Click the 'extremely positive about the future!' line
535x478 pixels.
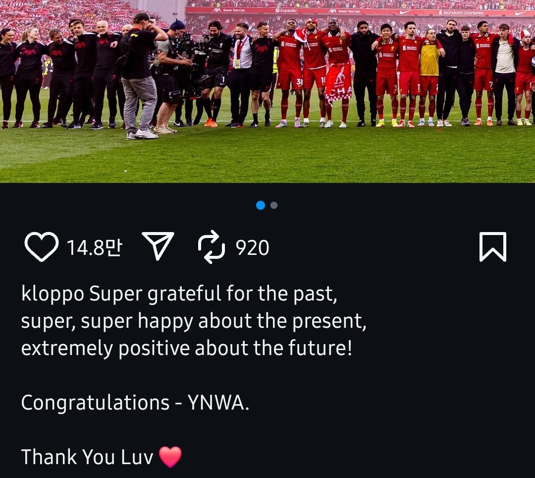186,348
